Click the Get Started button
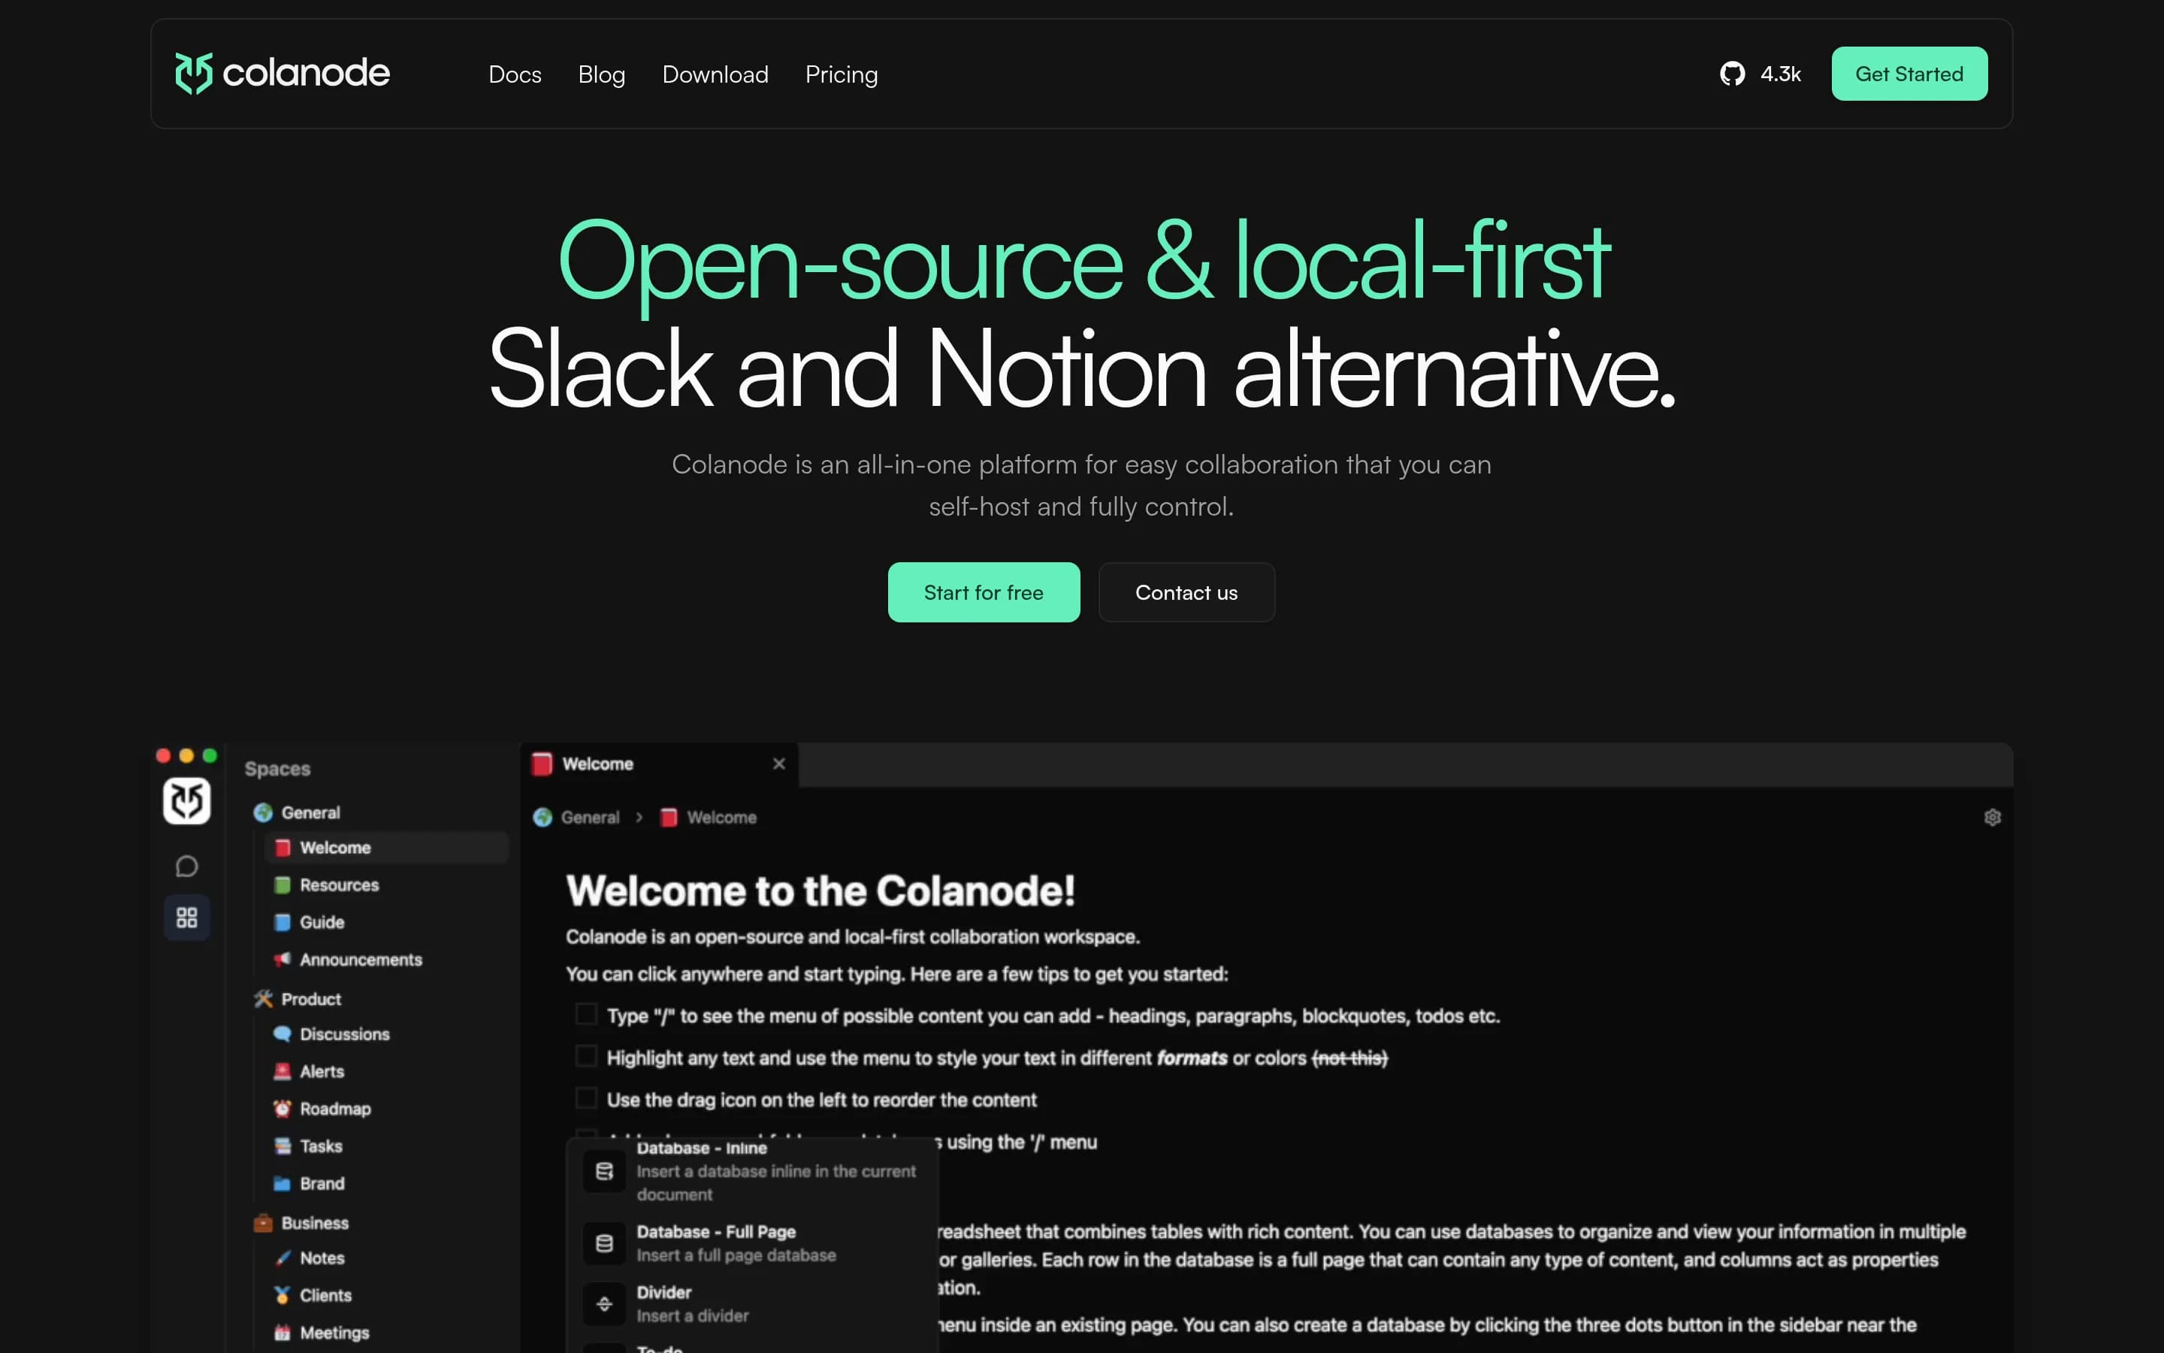This screenshot has width=2164, height=1353. [x=1909, y=74]
